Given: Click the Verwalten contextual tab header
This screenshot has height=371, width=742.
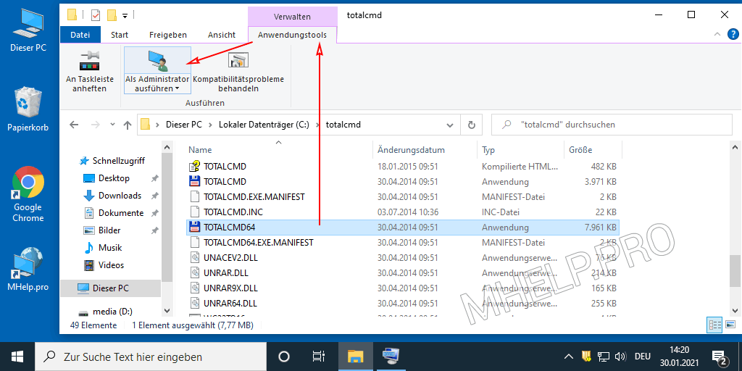Looking at the screenshot, I should (x=292, y=17).
